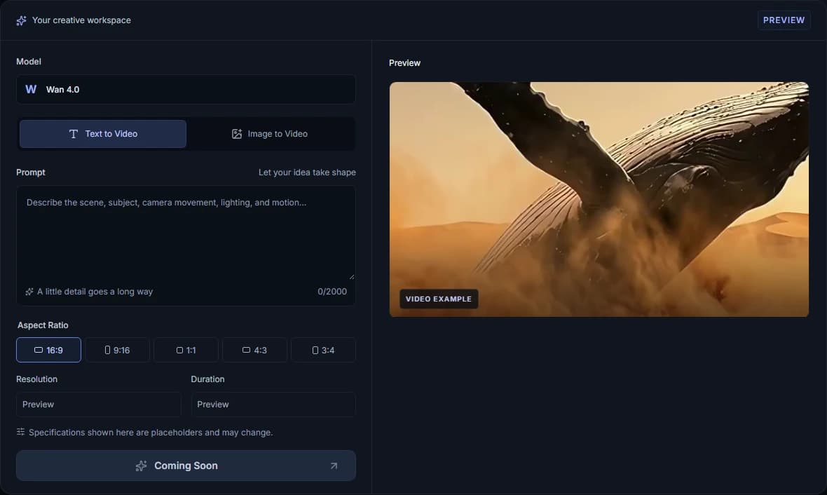
Task: Click the 0/2000 character counter
Action: [332, 291]
